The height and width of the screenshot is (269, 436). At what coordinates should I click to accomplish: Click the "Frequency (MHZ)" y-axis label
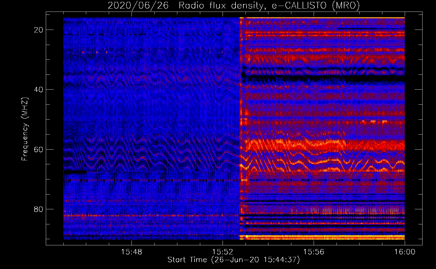point(25,129)
